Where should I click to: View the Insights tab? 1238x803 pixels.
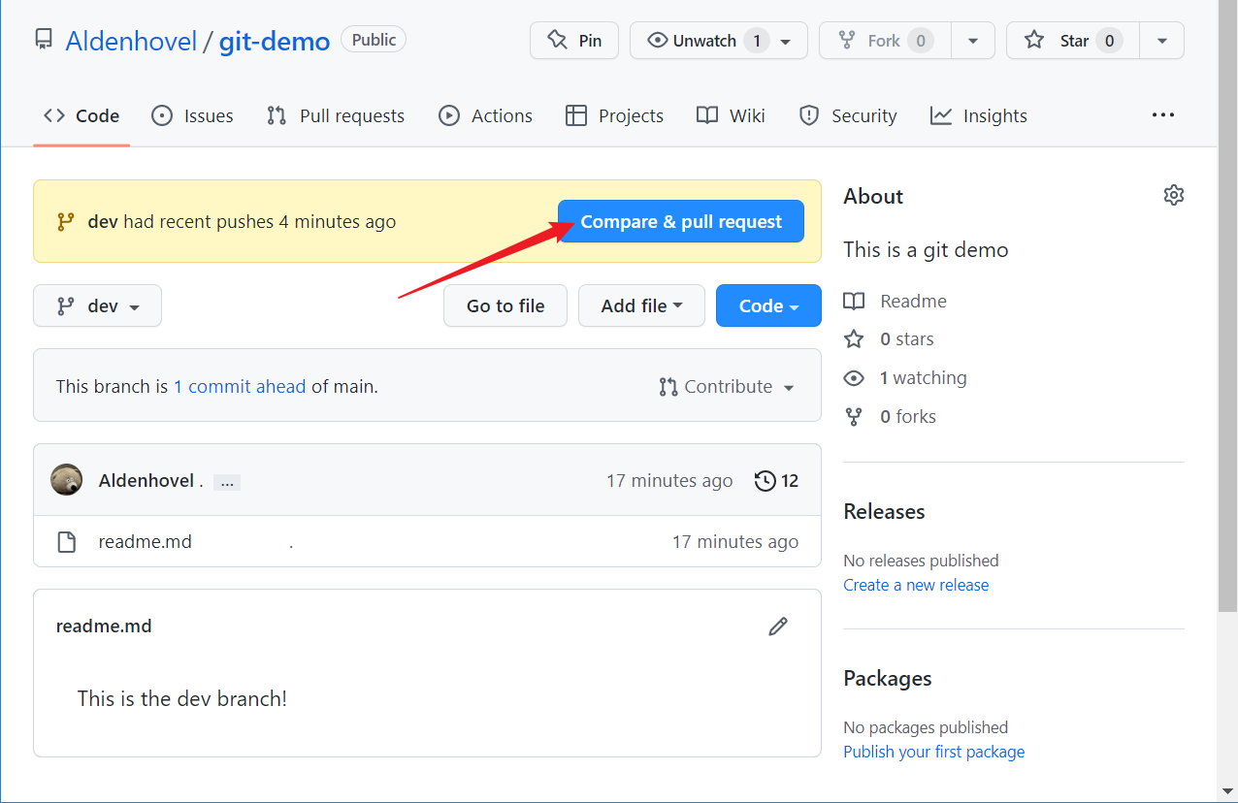coord(979,115)
